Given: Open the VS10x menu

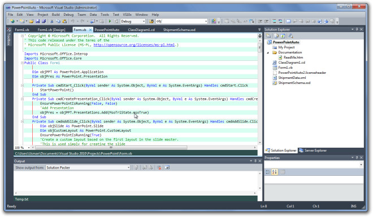Looking at the screenshot, I should (127, 15).
